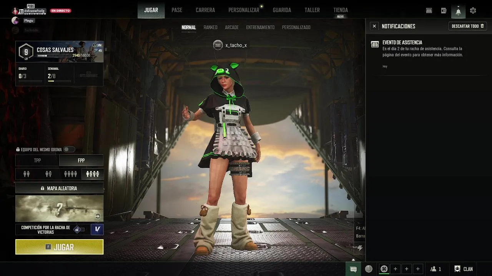Open the Tienda tab
Image resolution: width=492 pixels, height=276 pixels.
[x=341, y=10]
